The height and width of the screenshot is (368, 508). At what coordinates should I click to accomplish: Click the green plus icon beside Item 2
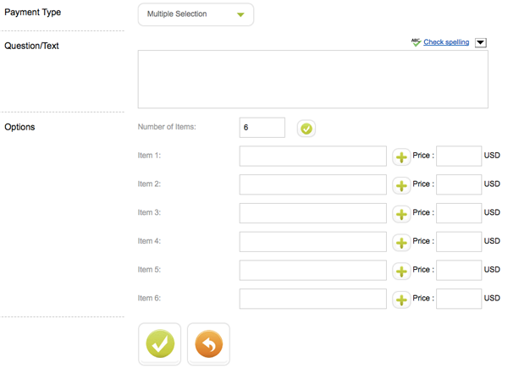click(x=401, y=185)
